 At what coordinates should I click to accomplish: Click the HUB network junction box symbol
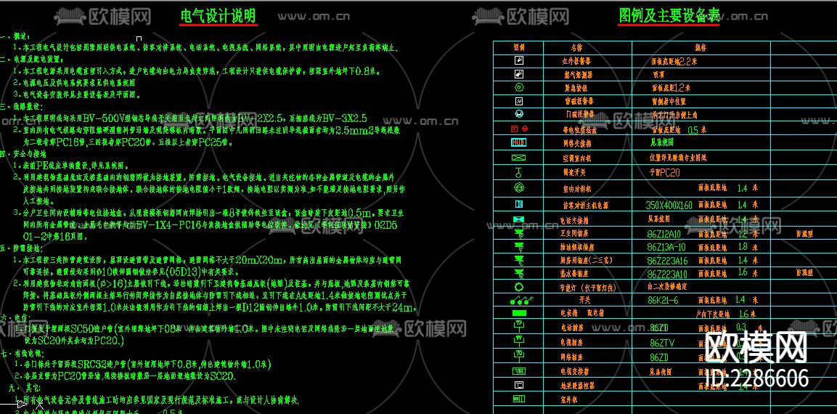pos(519,142)
